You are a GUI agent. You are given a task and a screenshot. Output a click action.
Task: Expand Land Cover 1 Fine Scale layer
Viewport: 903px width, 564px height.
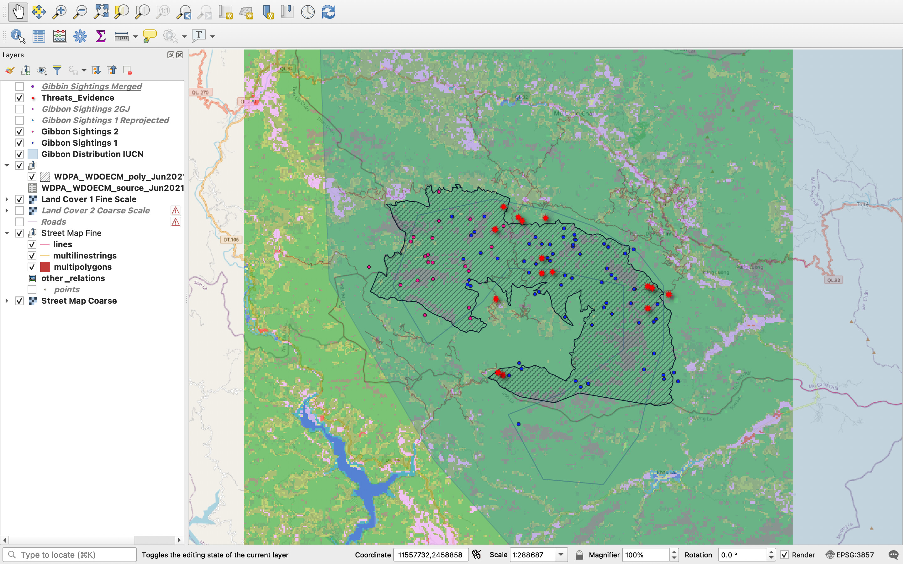pyautogui.click(x=7, y=199)
